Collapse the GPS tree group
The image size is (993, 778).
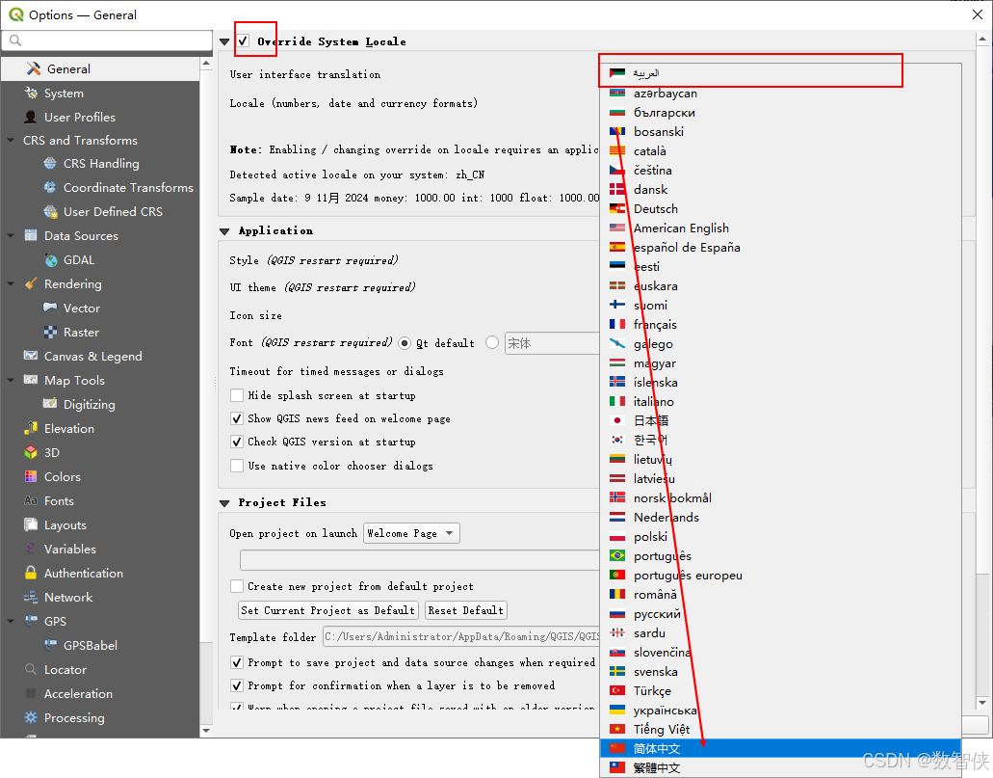(x=11, y=621)
